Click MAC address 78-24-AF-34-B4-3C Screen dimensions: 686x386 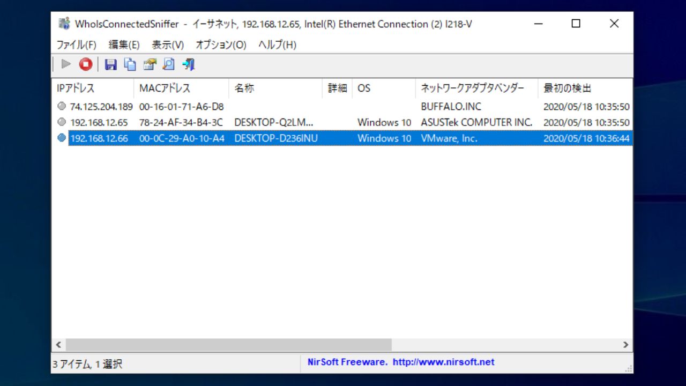[x=181, y=122]
